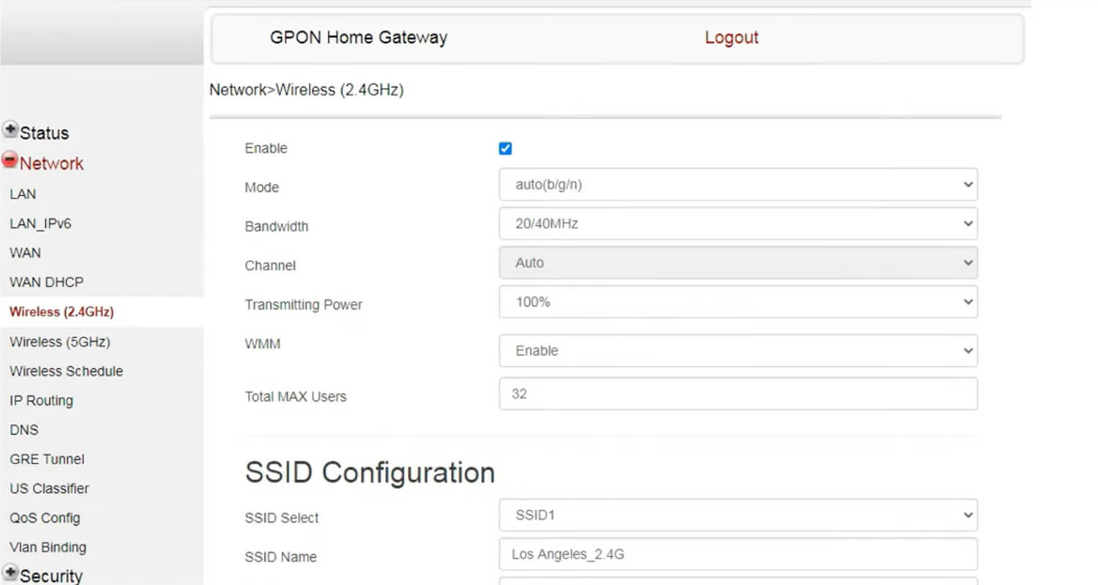1098x585 pixels.
Task: Uncheck the wireless Enable checkbox
Action: (x=505, y=149)
